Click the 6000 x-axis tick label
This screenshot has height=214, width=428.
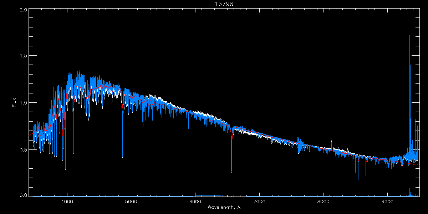click(195, 202)
